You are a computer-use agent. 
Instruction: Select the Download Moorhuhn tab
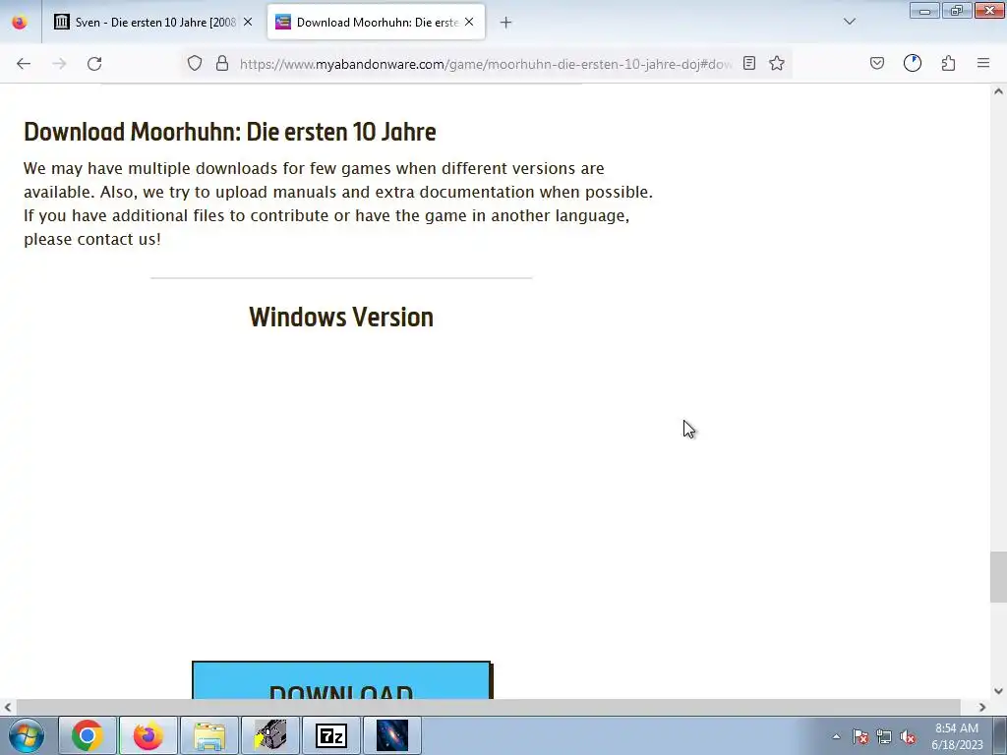click(x=376, y=22)
